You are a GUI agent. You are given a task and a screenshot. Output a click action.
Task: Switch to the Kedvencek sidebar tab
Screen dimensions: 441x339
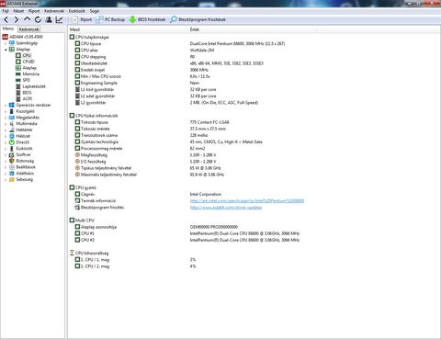click(29, 29)
